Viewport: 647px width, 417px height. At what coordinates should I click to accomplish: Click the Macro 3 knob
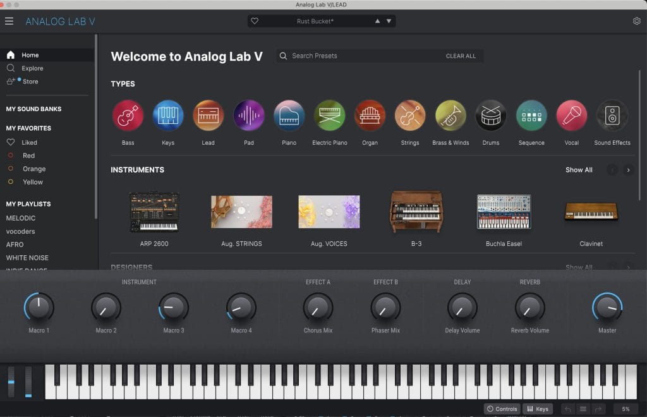click(174, 308)
